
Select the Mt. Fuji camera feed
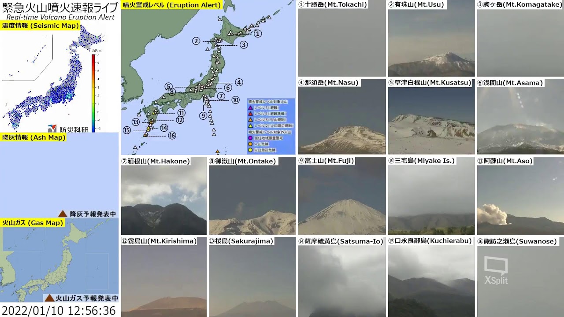[x=342, y=196]
